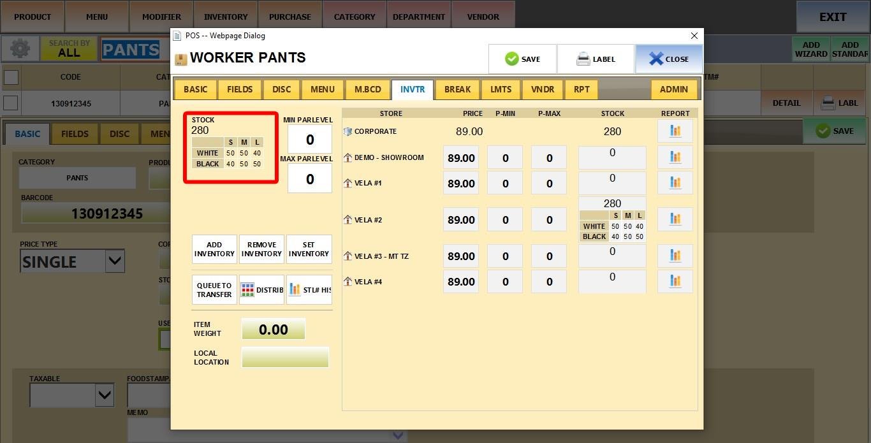The height and width of the screenshot is (443, 871).
Task: Click the report chart icon for Vela #4
Action: 675,281
